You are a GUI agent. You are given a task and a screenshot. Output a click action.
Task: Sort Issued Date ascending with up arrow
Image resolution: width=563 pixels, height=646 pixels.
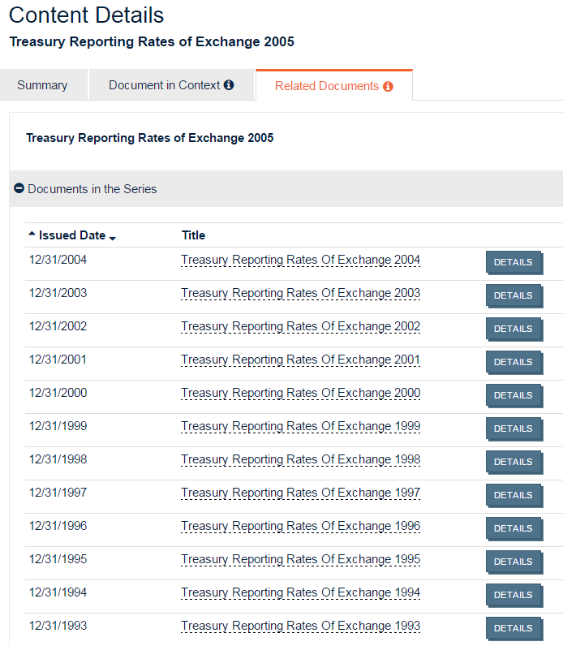point(32,234)
